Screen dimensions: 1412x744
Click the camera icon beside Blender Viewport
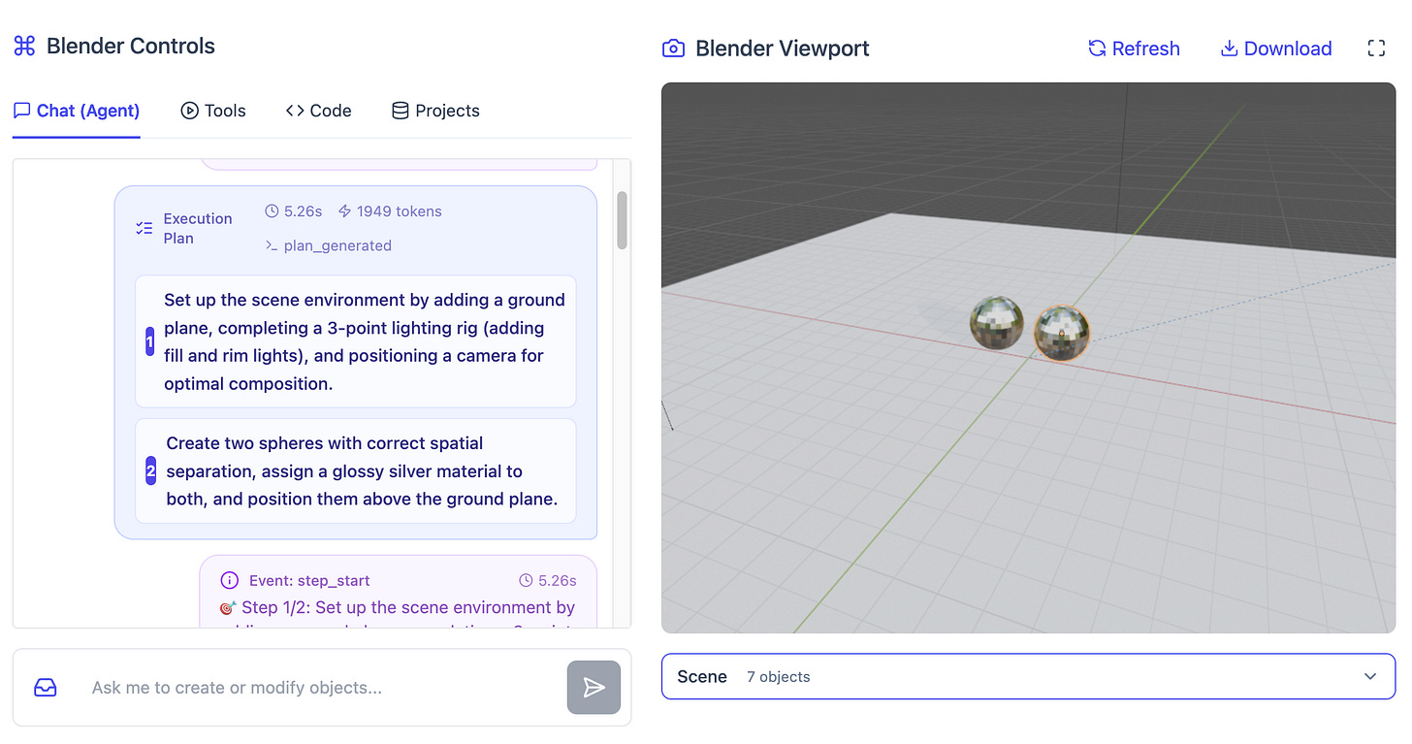coord(673,49)
